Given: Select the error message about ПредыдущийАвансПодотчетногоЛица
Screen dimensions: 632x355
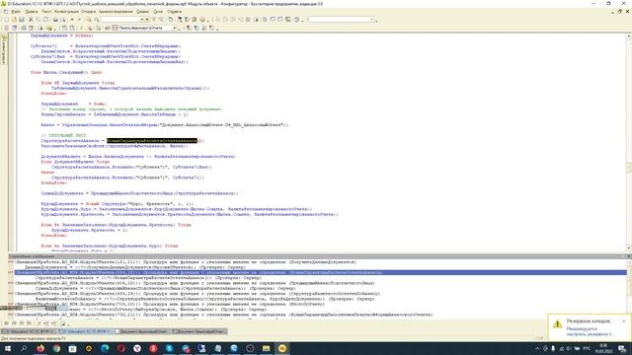Looking at the screenshot, I should click(x=195, y=283).
